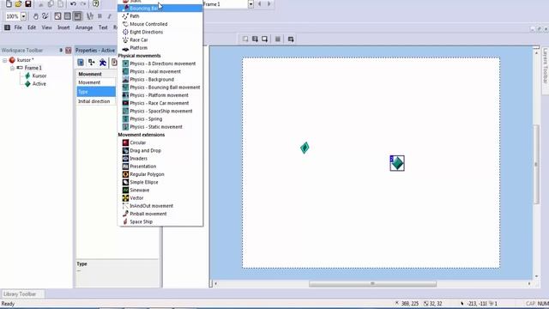Close the Workspace Toolbar panel

[69, 51]
